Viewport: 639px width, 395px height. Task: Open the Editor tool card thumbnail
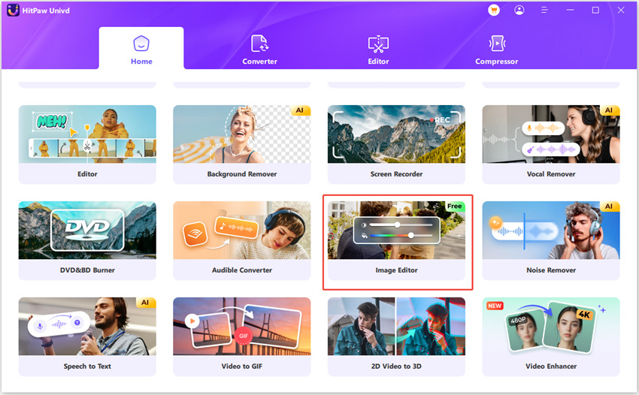tap(87, 134)
